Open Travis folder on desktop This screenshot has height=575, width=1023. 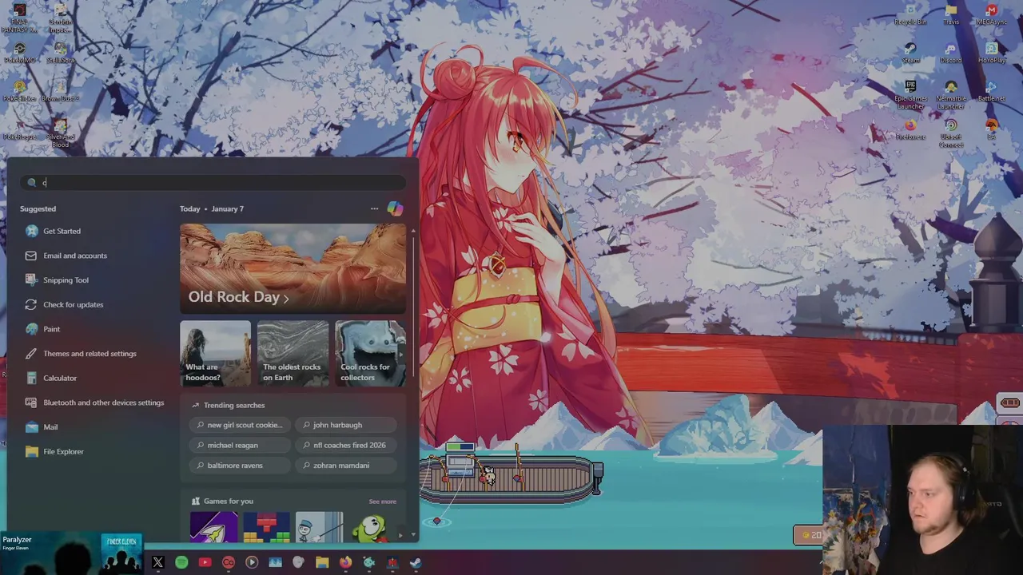pos(950,14)
